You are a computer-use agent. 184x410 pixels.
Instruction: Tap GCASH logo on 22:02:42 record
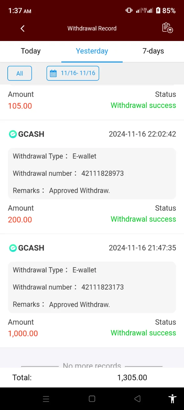pyautogui.click(x=13, y=134)
